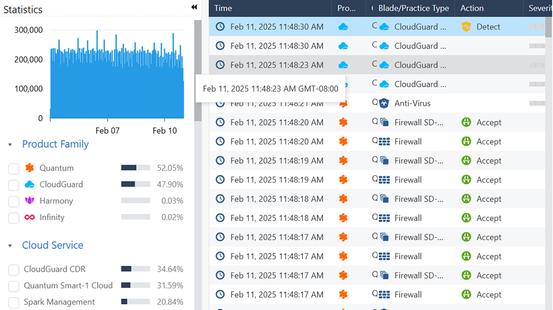Image resolution: width=553 pixels, height=310 pixels.
Task: Click Firewall grid icon in last 11:48:17 row
Action: tap(384, 294)
